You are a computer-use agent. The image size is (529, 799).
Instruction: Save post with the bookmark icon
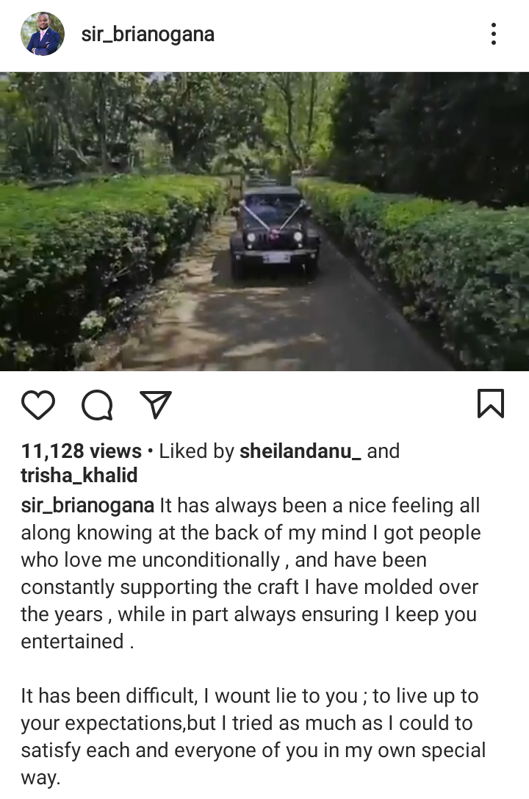(491, 404)
